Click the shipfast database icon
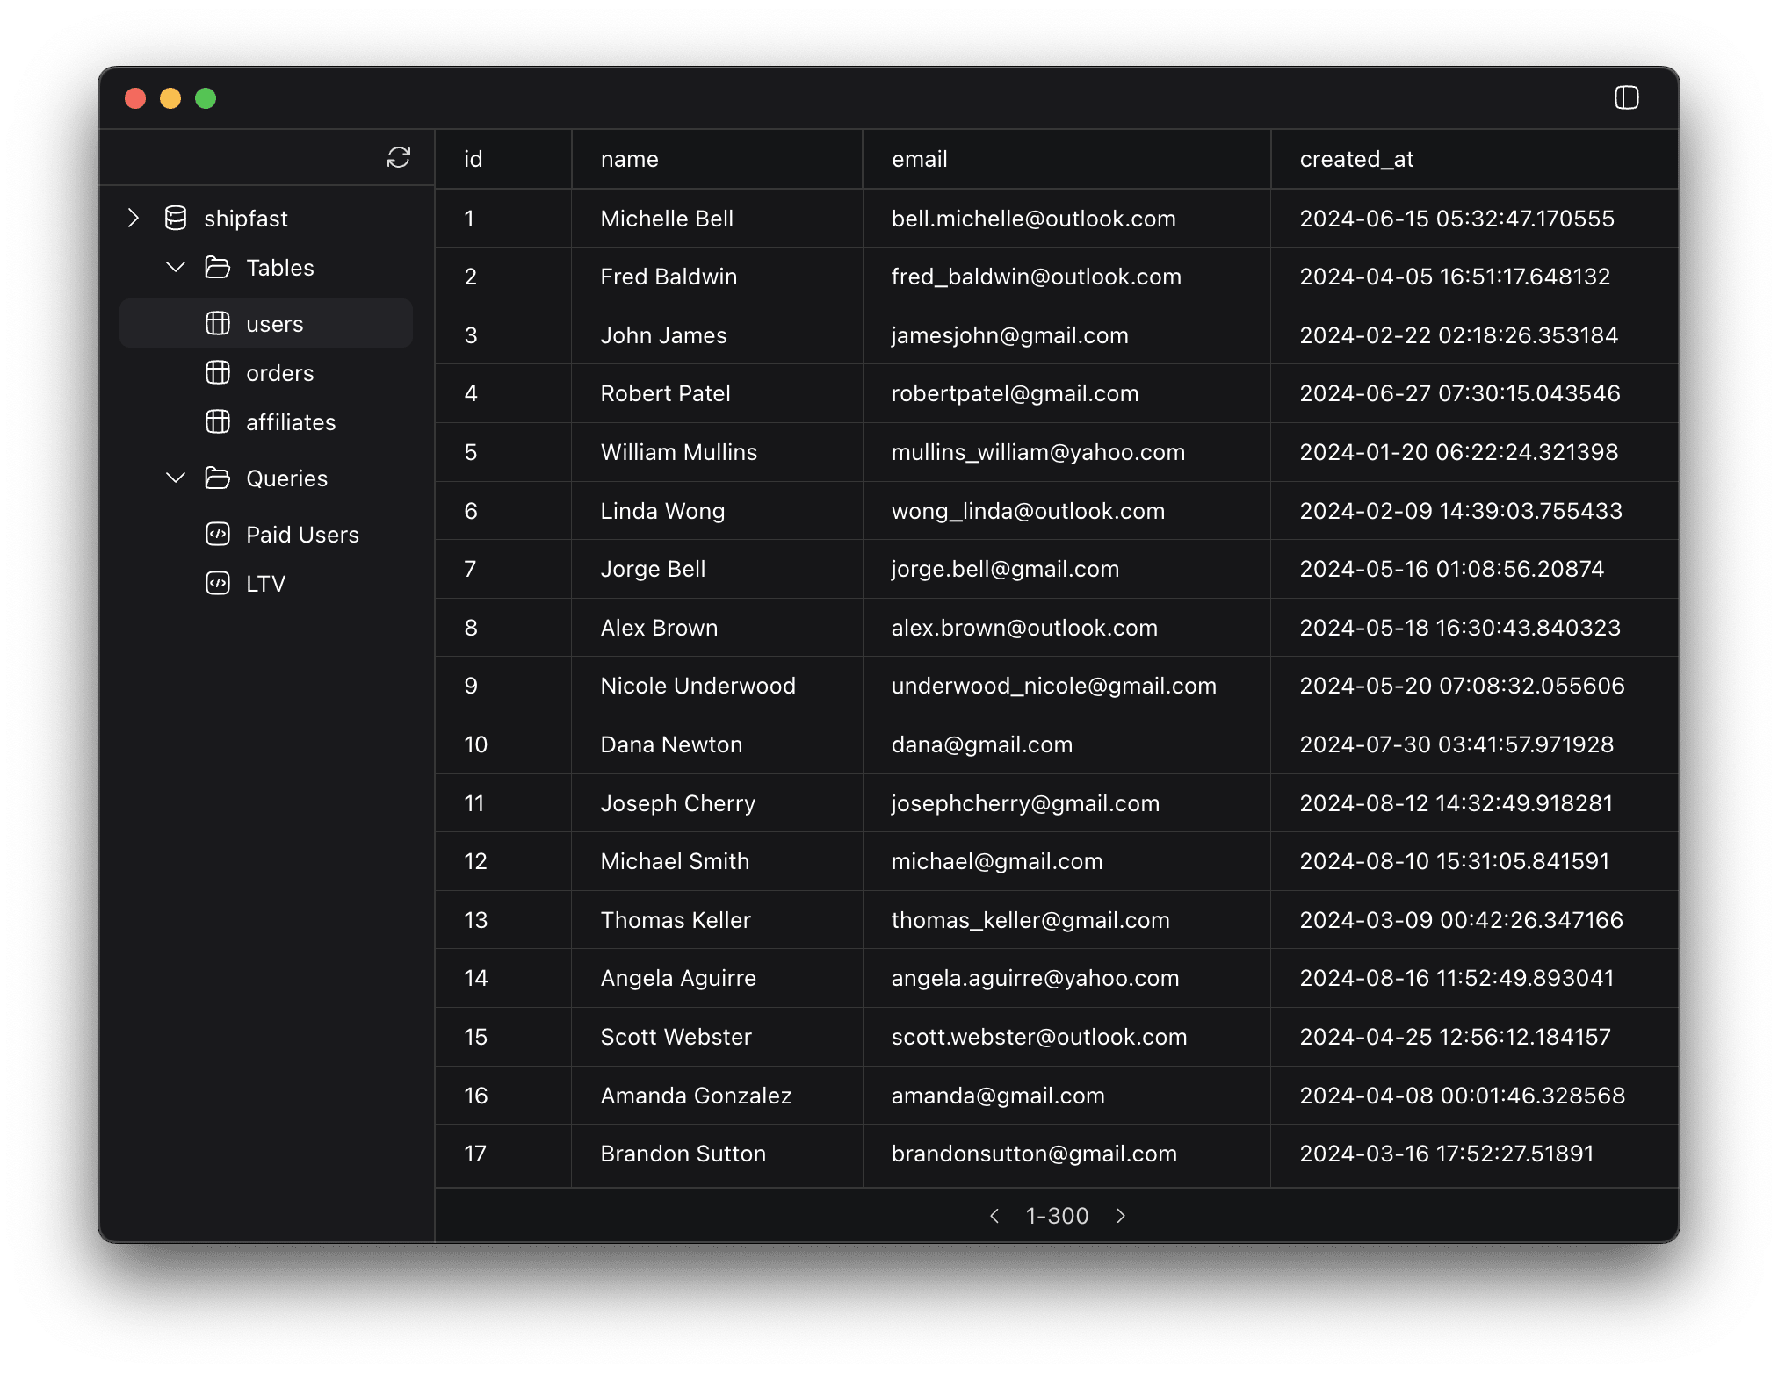This screenshot has height=1373, width=1778. 176,218
